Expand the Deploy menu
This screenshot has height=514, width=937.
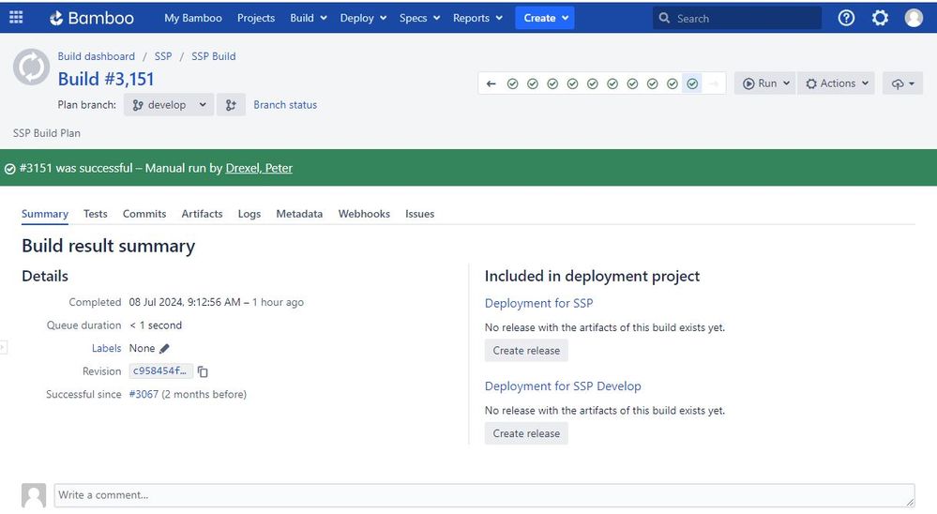tap(363, 18)
